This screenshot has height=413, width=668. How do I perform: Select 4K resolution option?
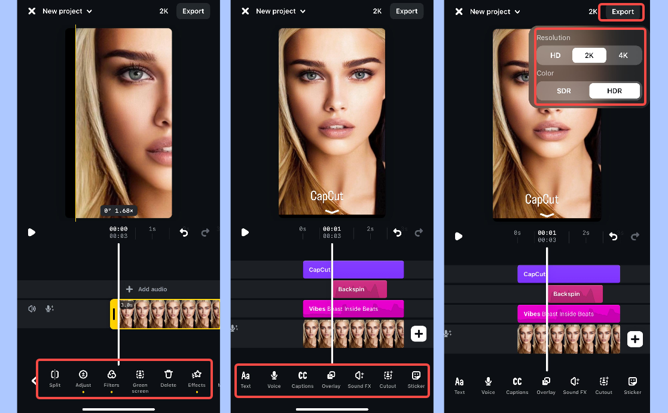click(x=623, y=56)
